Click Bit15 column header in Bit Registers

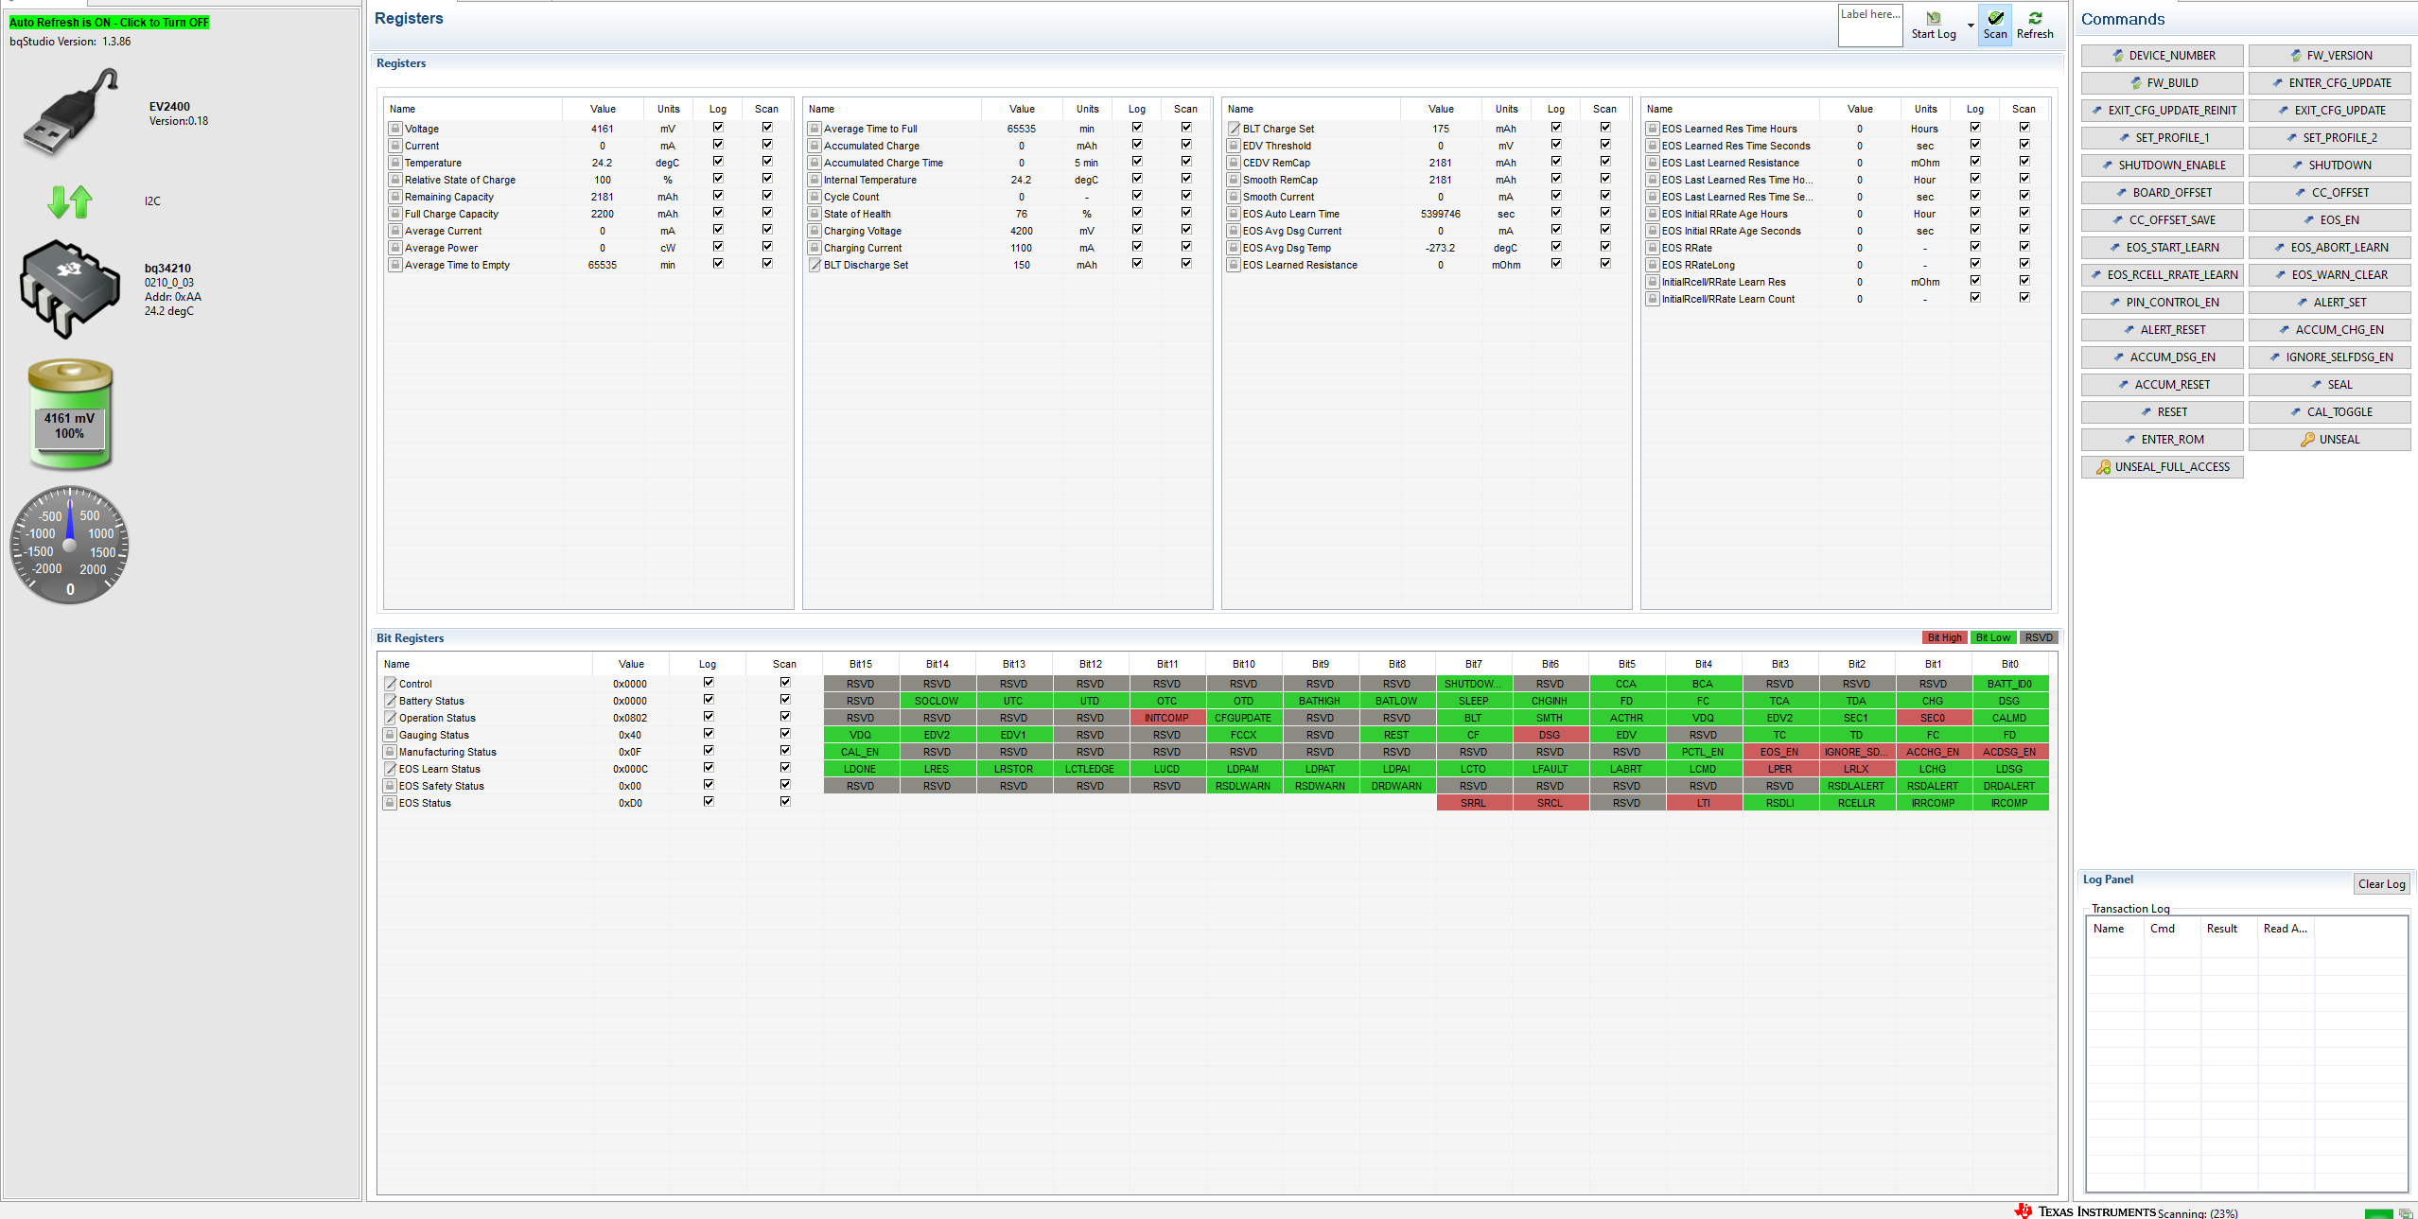click(x=860, y=664)
